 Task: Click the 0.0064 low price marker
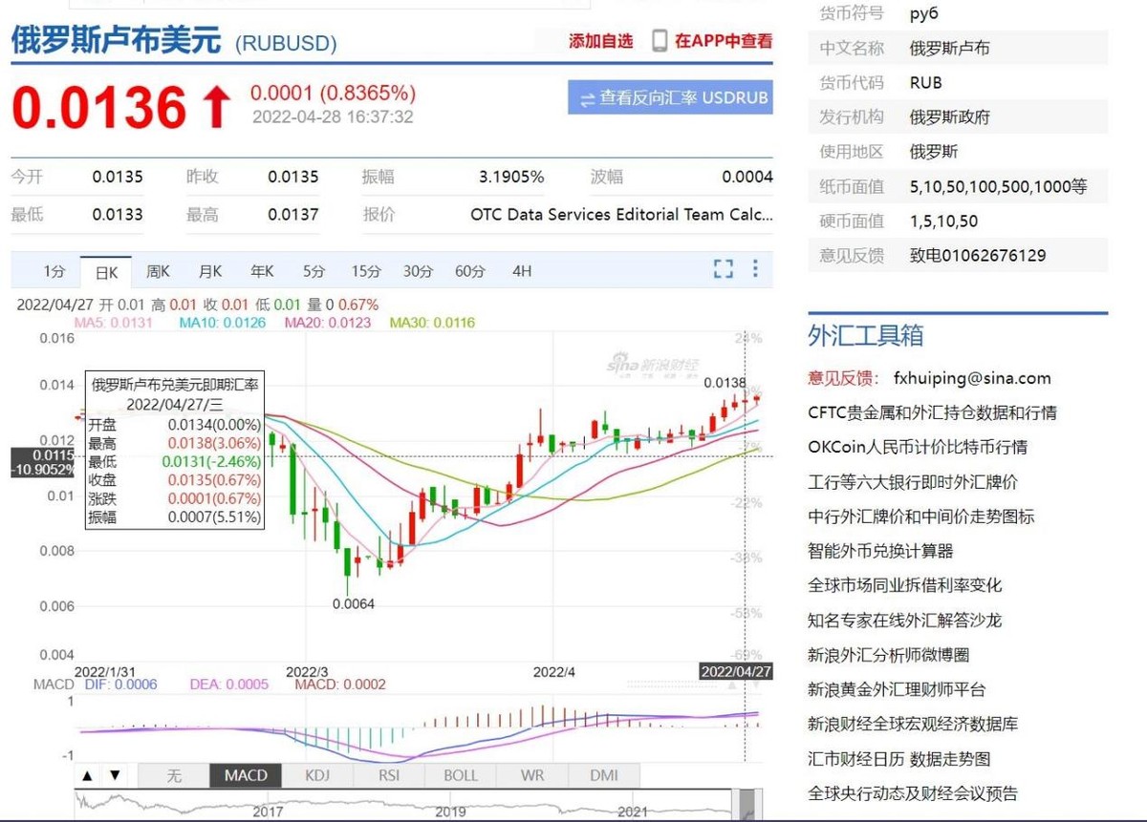353,603
